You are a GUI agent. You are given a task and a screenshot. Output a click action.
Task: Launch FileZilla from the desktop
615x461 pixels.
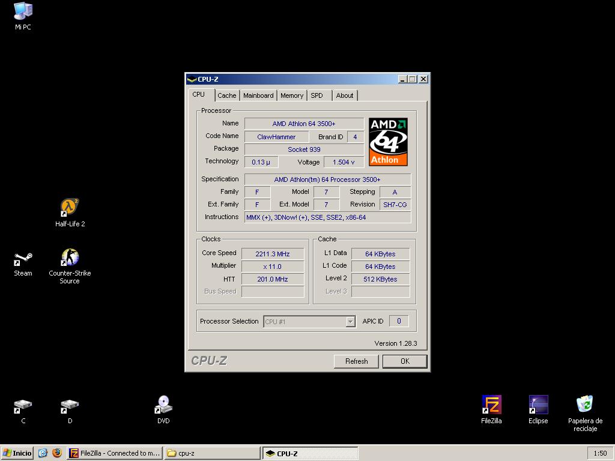(491, 409)
